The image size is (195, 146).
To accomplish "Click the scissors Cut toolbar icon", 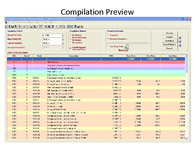I will [28, 26].
